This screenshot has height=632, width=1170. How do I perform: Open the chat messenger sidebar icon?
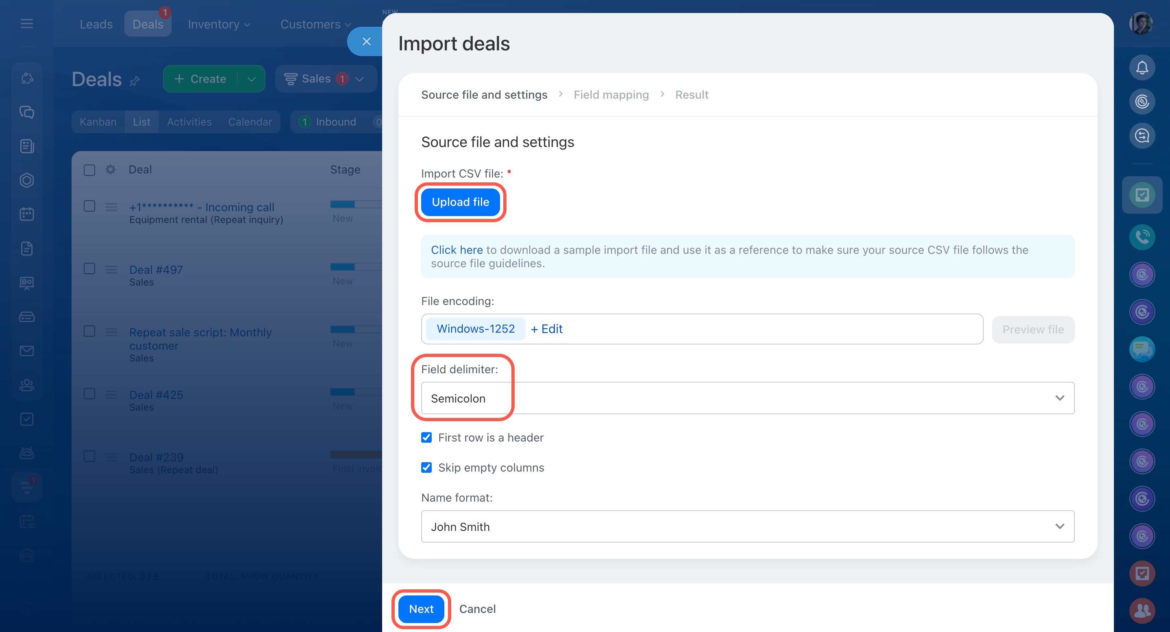point(27,112)
